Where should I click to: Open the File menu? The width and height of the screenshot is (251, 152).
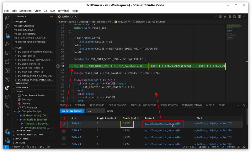(6, 11)
